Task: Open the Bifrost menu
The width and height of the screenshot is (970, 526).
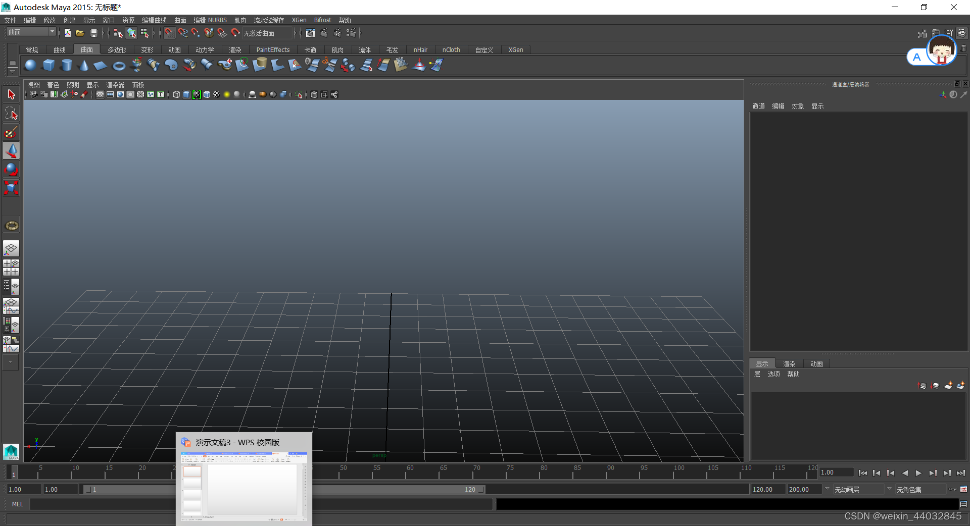Action: click(x=323, y=20)
